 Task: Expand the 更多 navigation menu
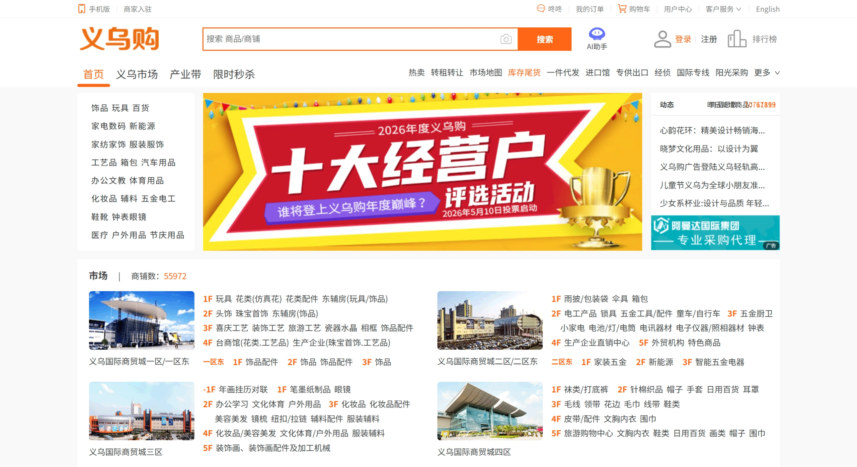click(767, 73)
